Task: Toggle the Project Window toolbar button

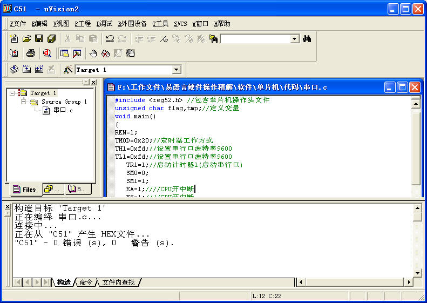Action: (x=64, y=53)
